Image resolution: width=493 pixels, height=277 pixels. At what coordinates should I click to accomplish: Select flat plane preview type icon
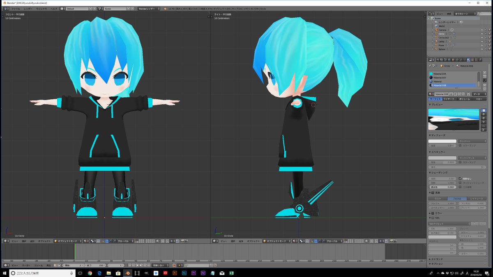coord(484,110)
